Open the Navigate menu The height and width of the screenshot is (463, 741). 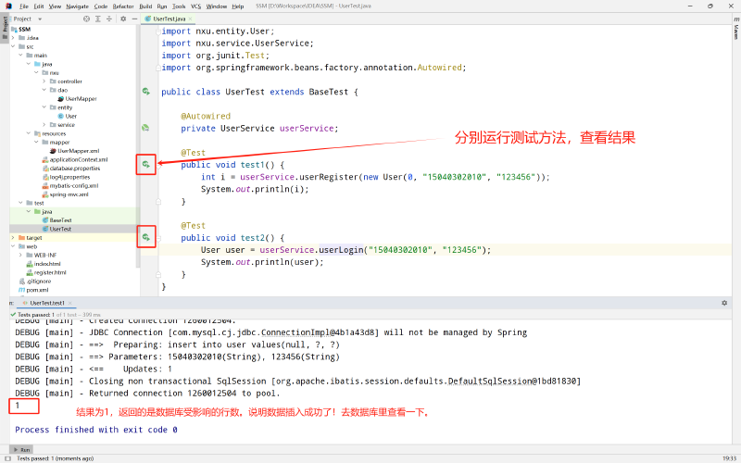(x=77, y=6)
